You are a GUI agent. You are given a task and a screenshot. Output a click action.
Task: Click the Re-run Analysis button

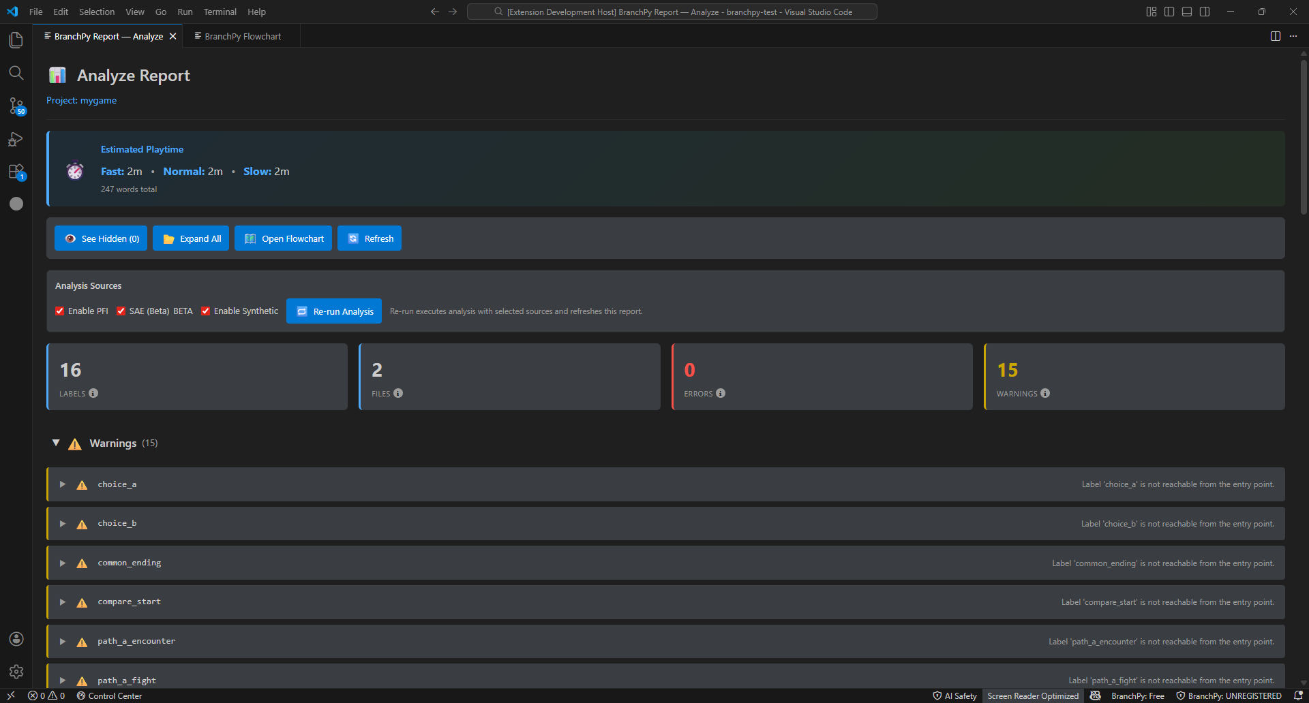pos(333,311)
